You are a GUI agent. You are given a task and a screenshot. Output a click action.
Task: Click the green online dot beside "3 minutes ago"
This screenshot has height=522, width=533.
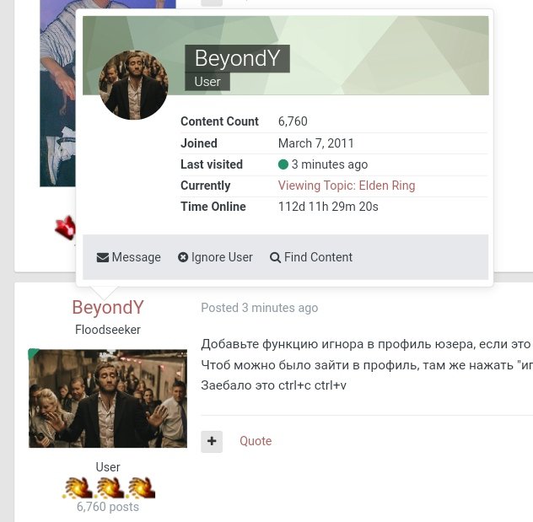click(x=283, y=164)
